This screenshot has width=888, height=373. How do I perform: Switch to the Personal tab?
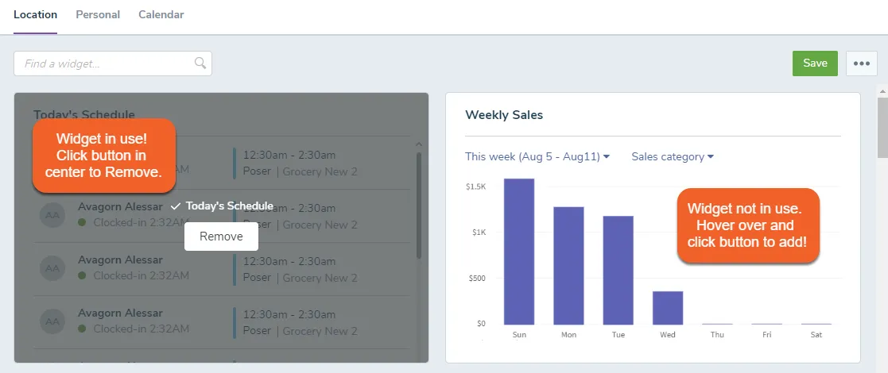click(x=98, y=15)
